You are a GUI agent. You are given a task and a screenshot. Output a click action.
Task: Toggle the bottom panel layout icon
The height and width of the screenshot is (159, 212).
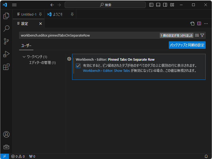[x=158, y=5]
